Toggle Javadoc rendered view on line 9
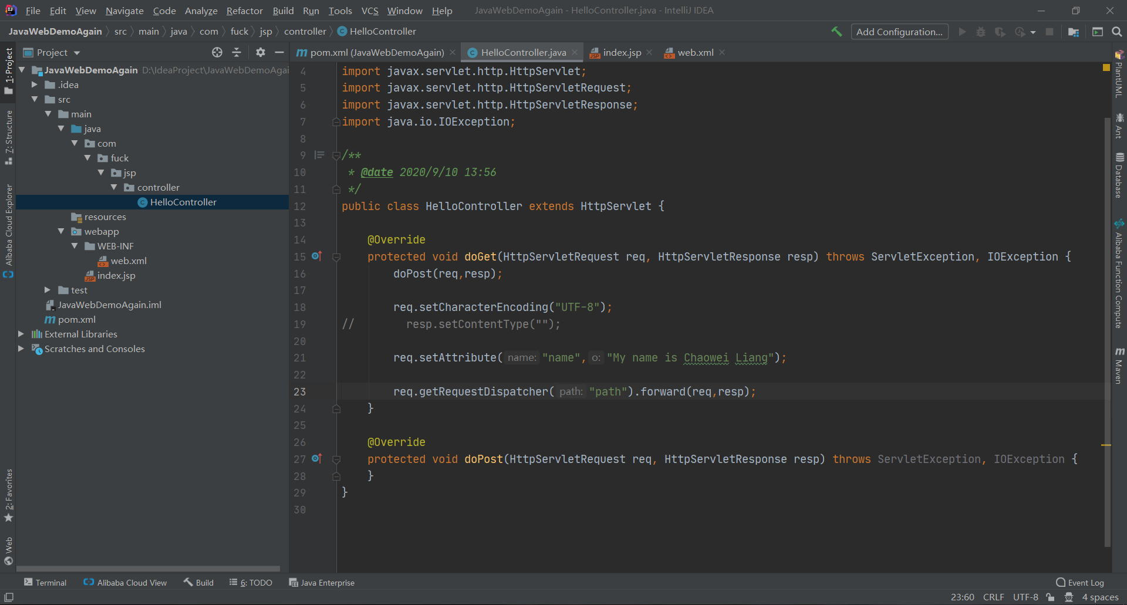1127x605 pixels. 319,155
